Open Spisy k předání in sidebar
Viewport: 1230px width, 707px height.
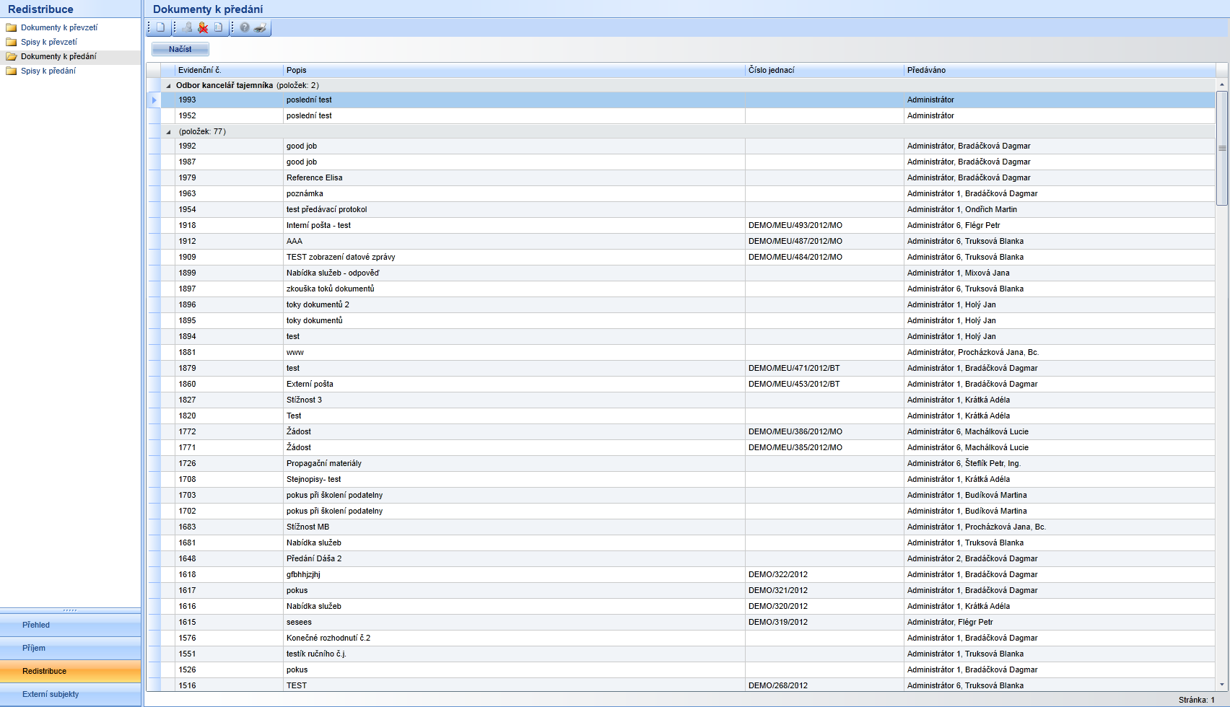(48, 71)
